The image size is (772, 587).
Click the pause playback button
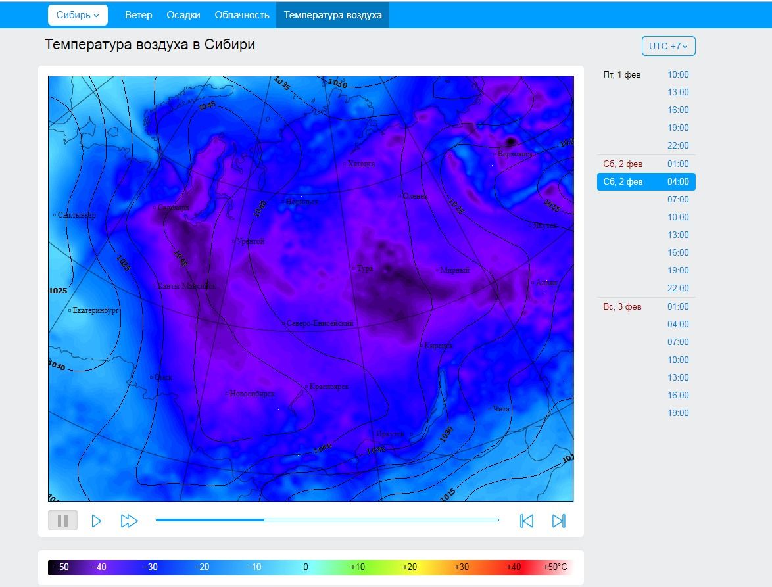pos(62,521)
